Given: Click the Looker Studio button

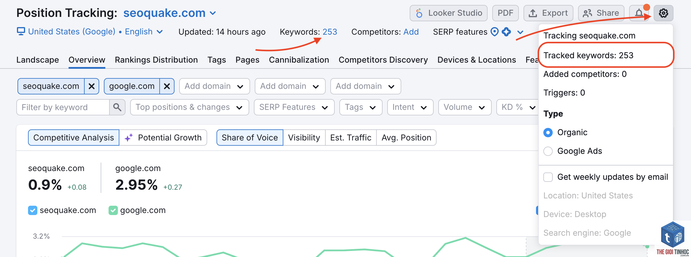Looking at the screenshot, I should click(x=449, y=13).
